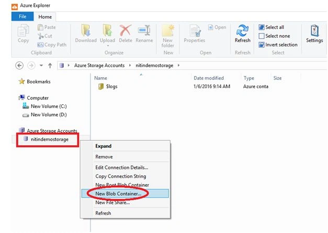Expand chevron before Azure Storage Accounts breadcrumb

click(x=69, y=66)
